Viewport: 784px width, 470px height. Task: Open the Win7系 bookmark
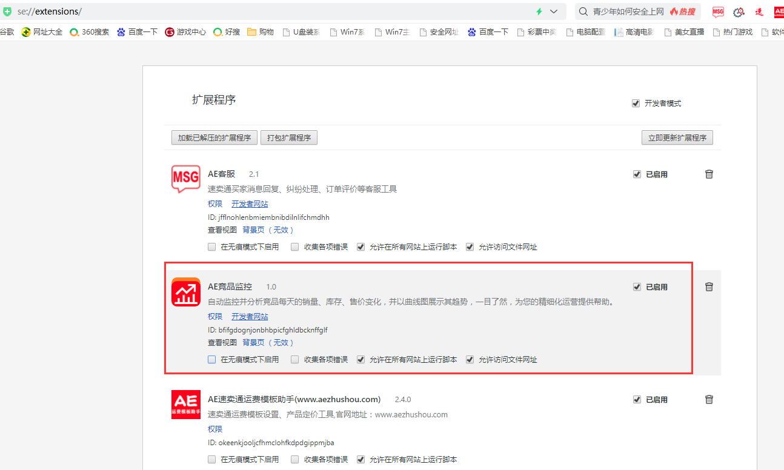coord(348,32)
